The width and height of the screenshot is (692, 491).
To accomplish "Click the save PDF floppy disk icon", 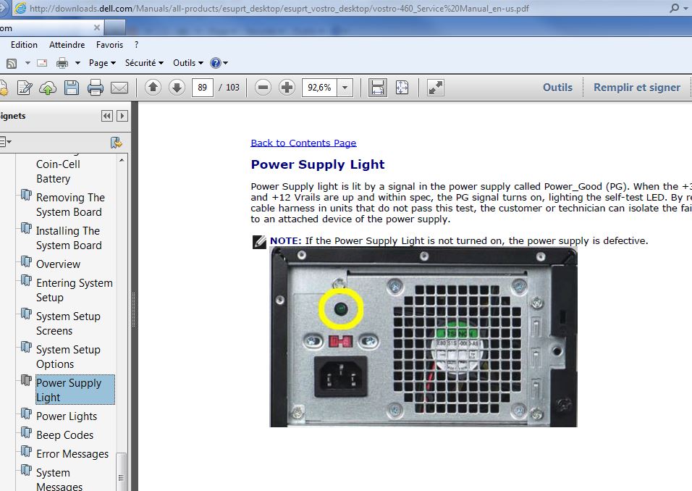I will click(71, 88).
